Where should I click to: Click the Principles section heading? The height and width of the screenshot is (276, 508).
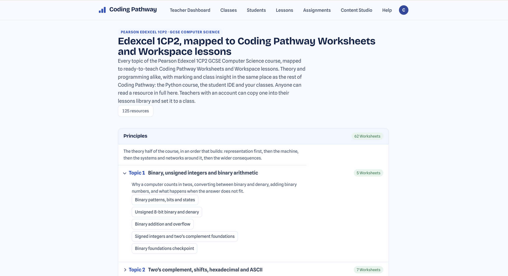tap(135, 136)
